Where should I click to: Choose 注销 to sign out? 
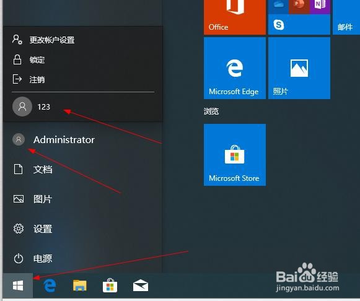tap(83, 79)
